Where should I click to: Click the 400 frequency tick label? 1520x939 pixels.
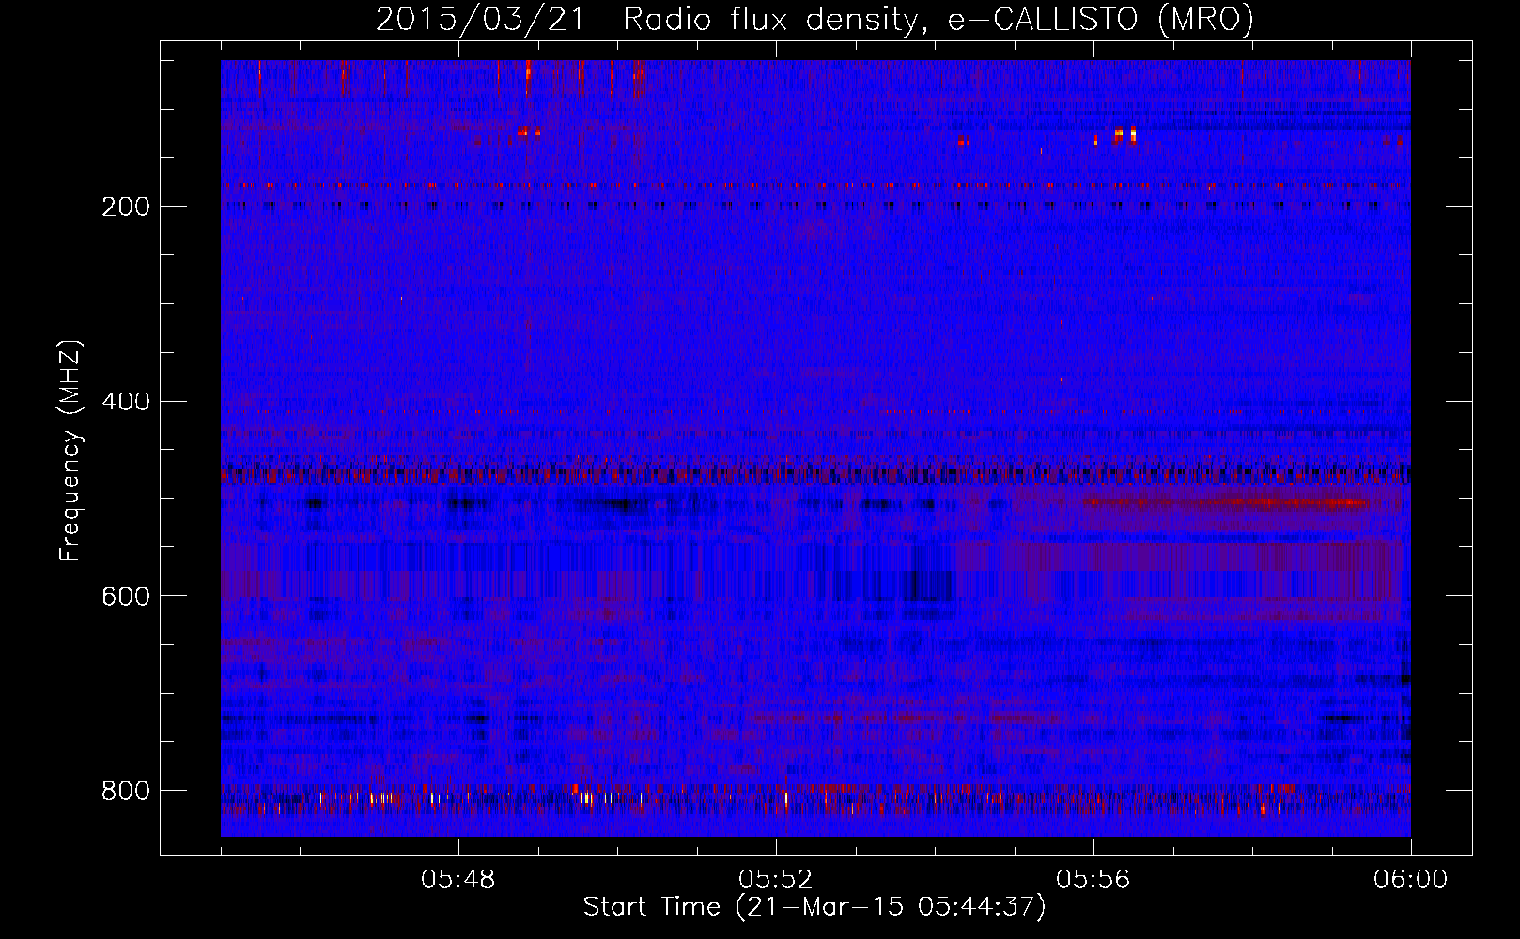pyautogui.click(x=126, y=402)
